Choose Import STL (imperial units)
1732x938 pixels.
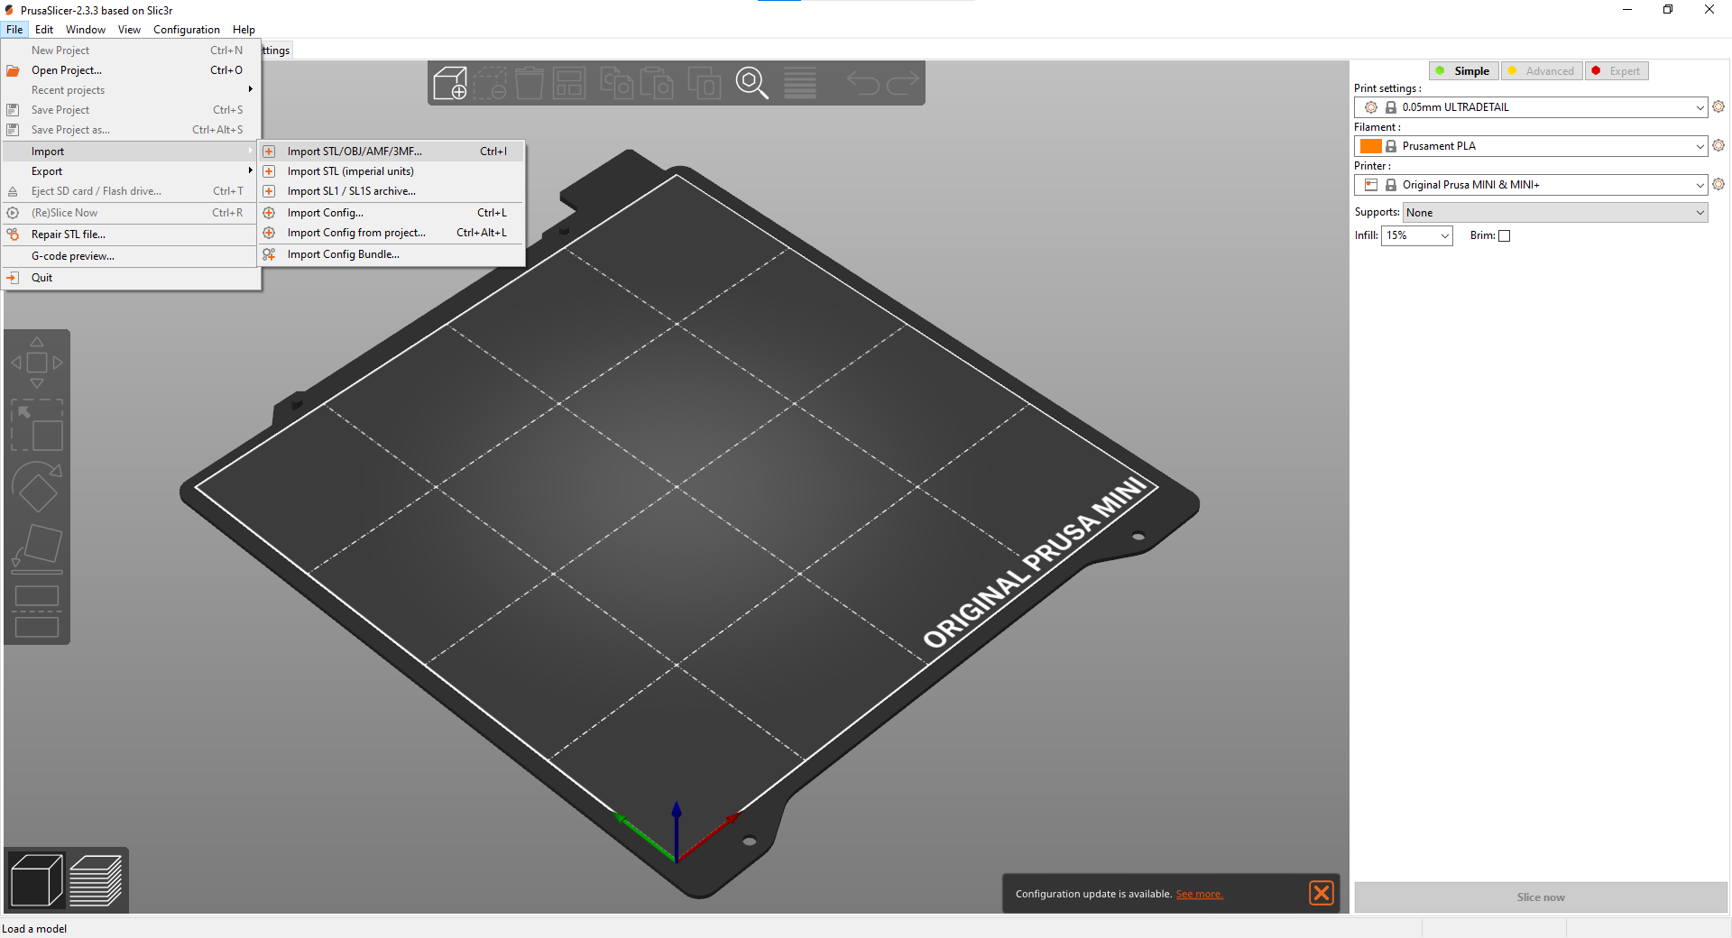coord(392,171)
